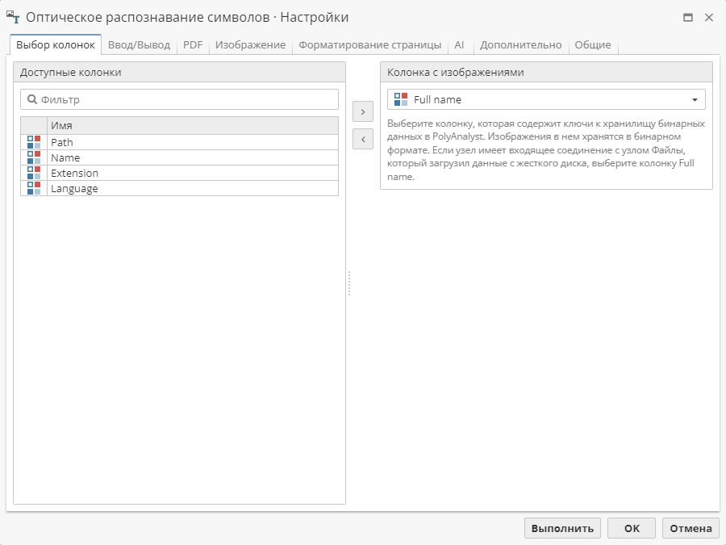726x545 pixels.
Task: Click the column type icon beside Language
Action: coord(33,188)
